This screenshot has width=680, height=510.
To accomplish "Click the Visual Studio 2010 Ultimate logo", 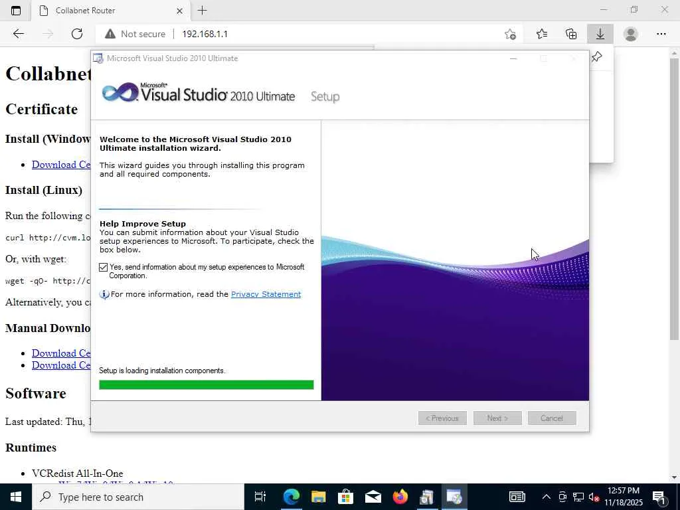I will point(198,93).
